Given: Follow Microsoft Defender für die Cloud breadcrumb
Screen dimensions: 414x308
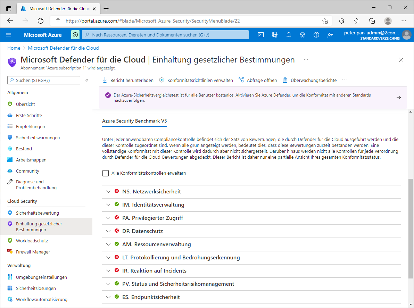Looking at the screenshot, I should click(x=63, y=48).
